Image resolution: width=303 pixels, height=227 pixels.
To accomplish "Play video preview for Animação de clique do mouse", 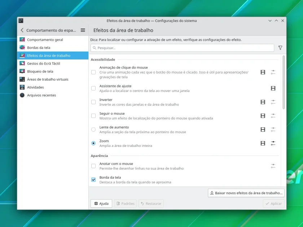I will point(263,72).
